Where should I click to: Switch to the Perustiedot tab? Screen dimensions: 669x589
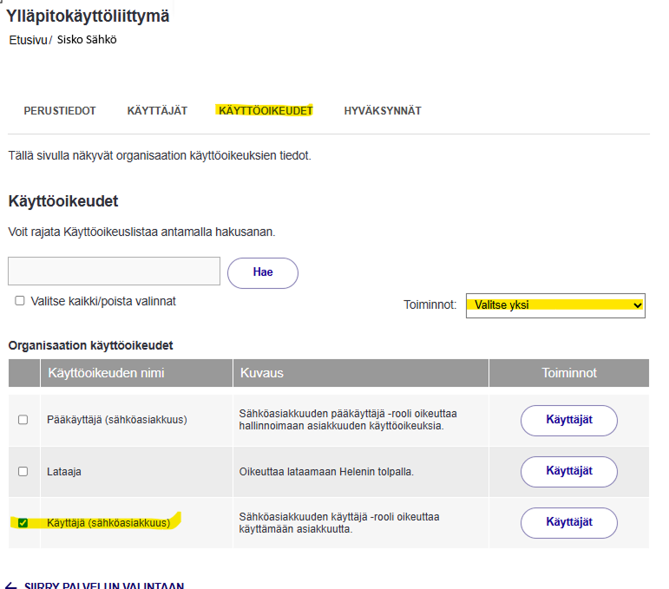pos(60,111)
